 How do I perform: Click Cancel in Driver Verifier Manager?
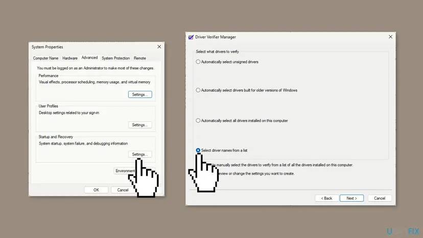pyautogui.click(x=380, y=198)
